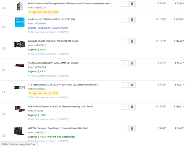Viewport: 185px width, 146px height.
Task: Edit quantity field for TeamGroup M.2 SSD
Action: click(124, 85)
